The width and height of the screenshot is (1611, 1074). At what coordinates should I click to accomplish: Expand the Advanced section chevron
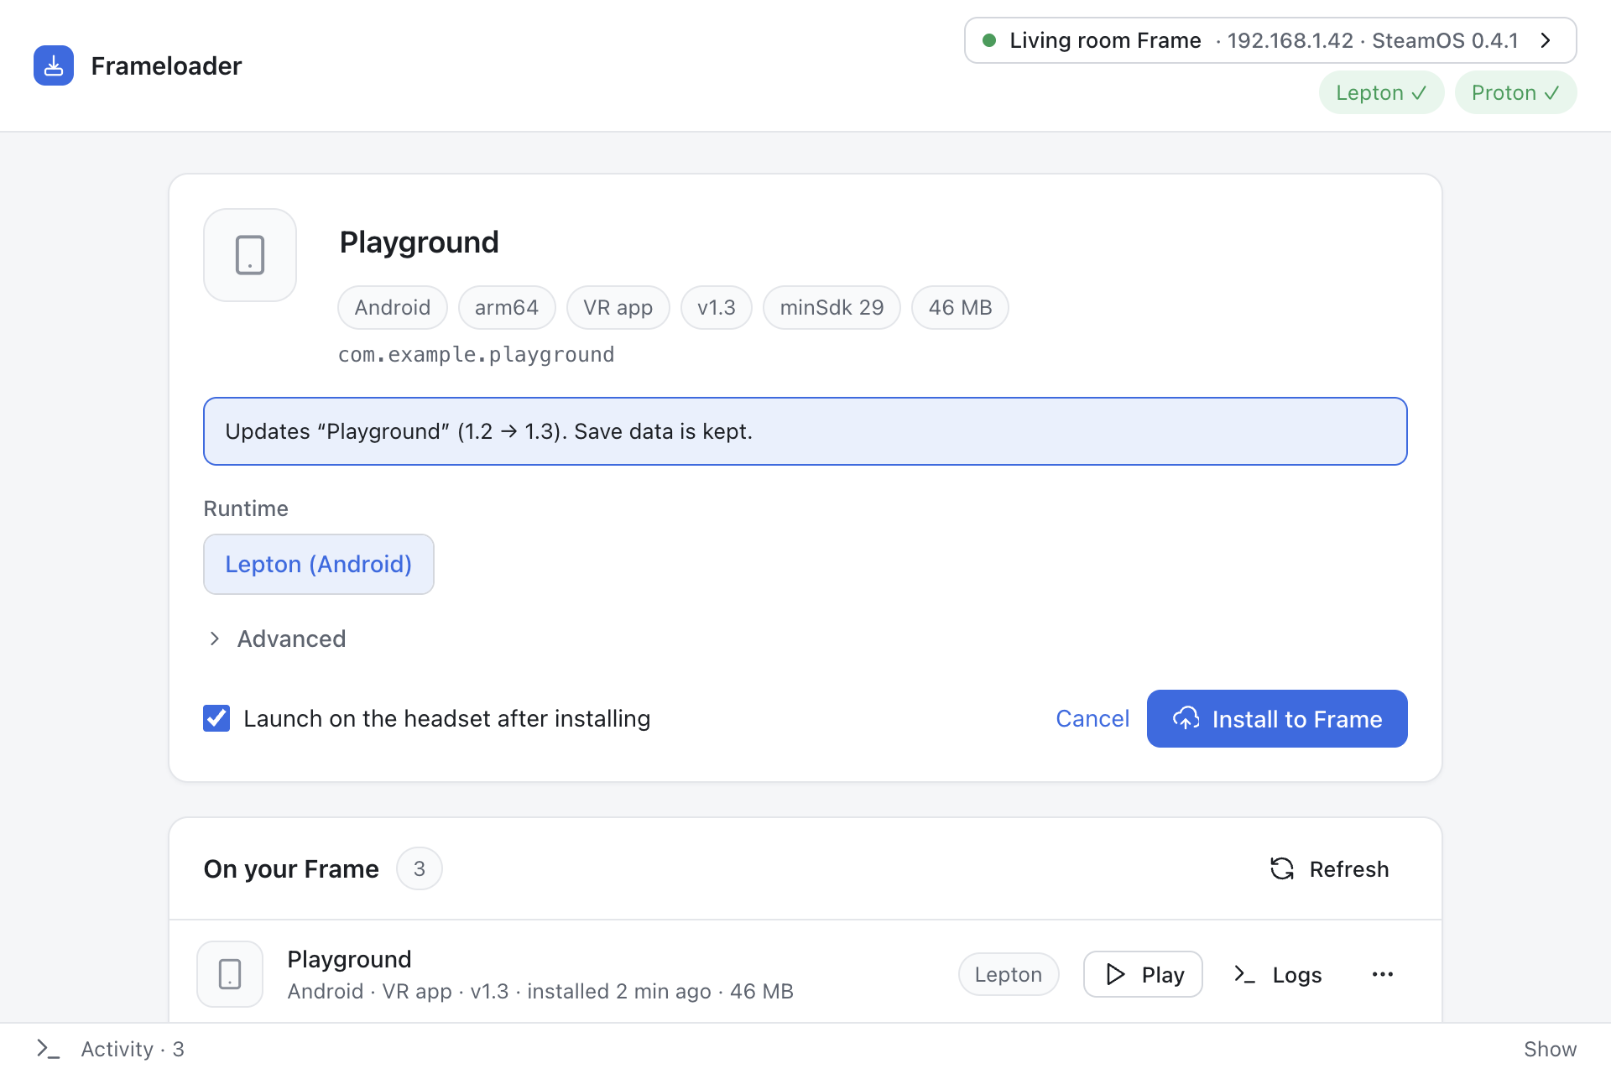(x=215, y=639)
